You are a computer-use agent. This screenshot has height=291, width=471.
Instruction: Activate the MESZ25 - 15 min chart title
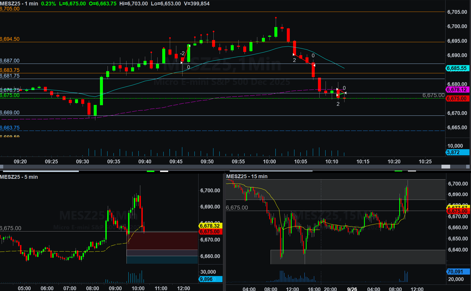point(247,176)
